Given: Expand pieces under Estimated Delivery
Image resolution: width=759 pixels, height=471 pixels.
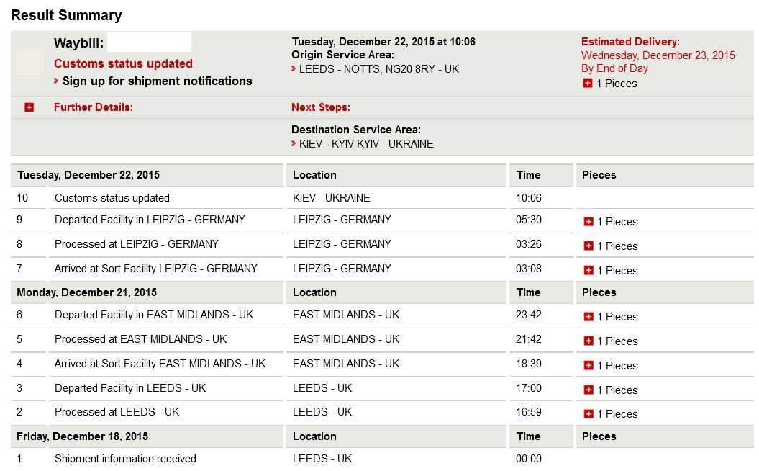Looking at the screenshot, I should click(x=587, y=84).
